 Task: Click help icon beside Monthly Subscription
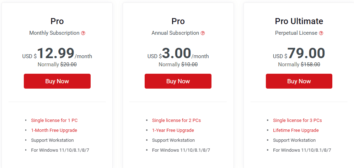pyautogui.click(x=83, y=33)
